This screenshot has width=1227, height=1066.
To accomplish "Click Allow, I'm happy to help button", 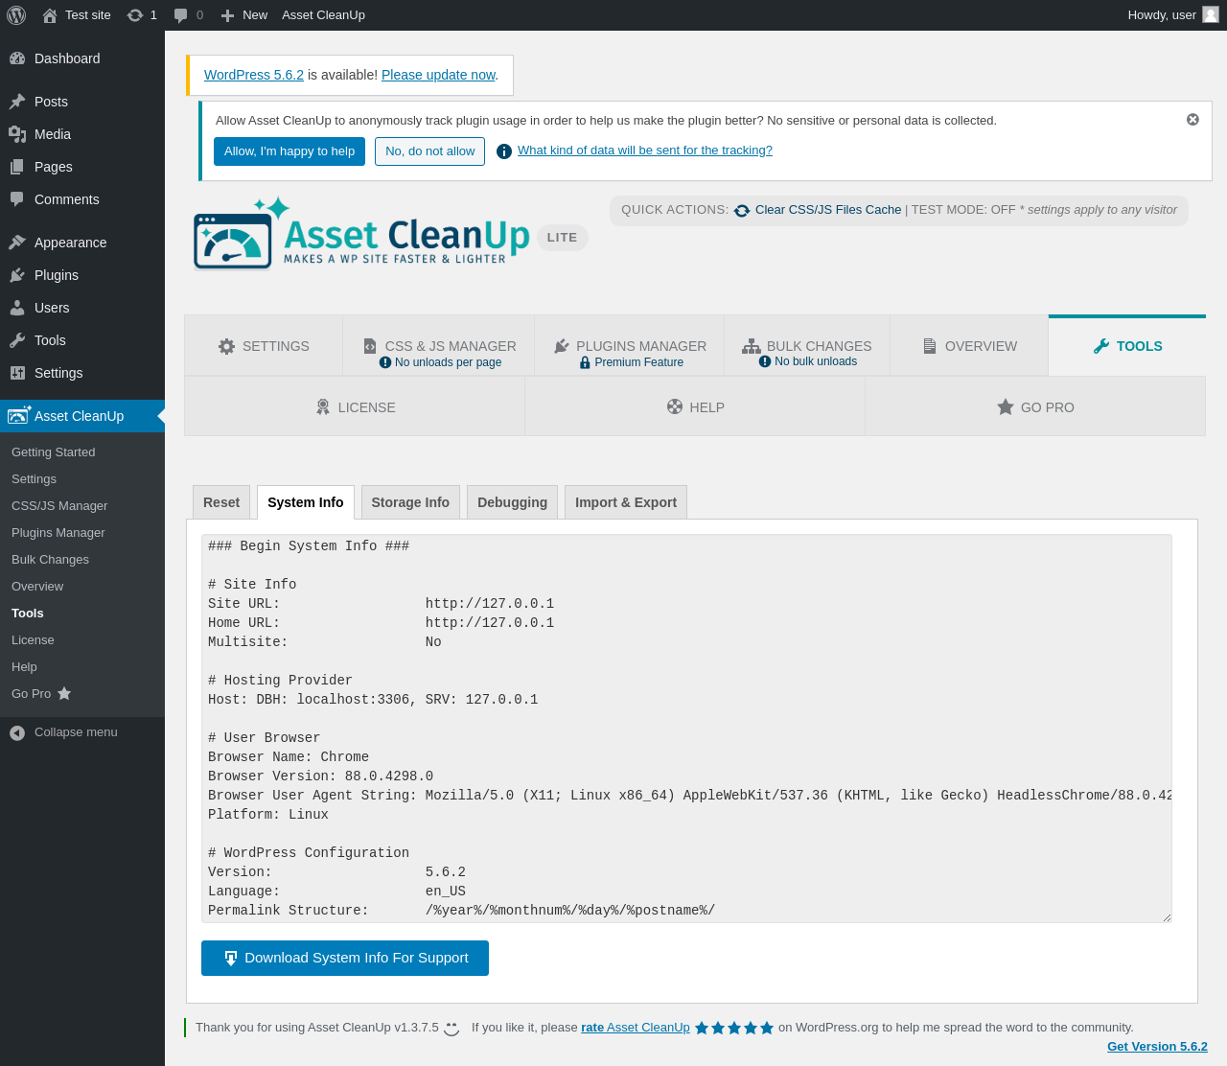I will coord(289,151).
